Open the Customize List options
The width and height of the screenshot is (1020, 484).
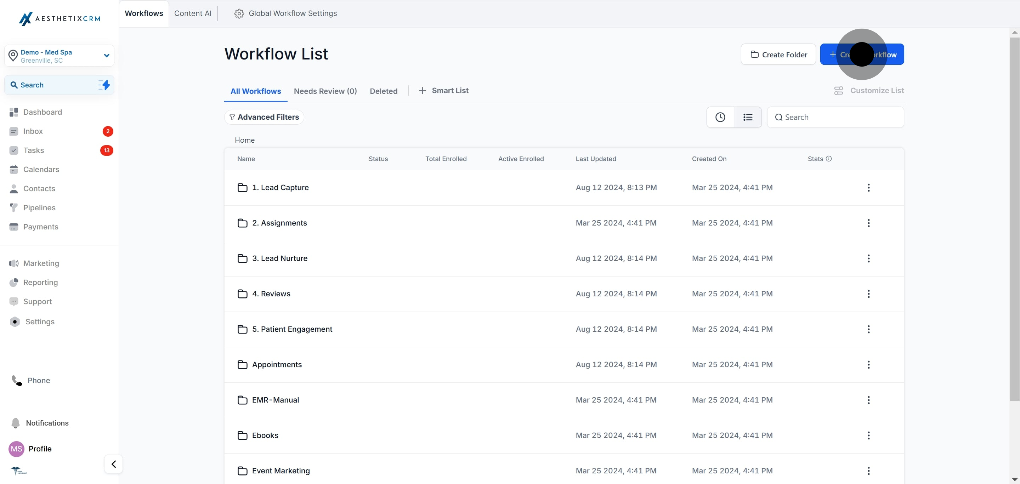point(869,90)
